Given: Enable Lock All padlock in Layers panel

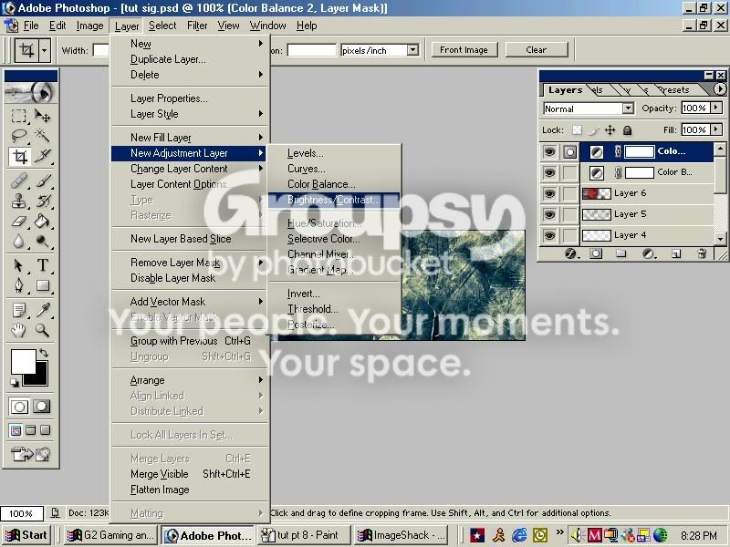Looking at the screenshot, I should point(628,130).
